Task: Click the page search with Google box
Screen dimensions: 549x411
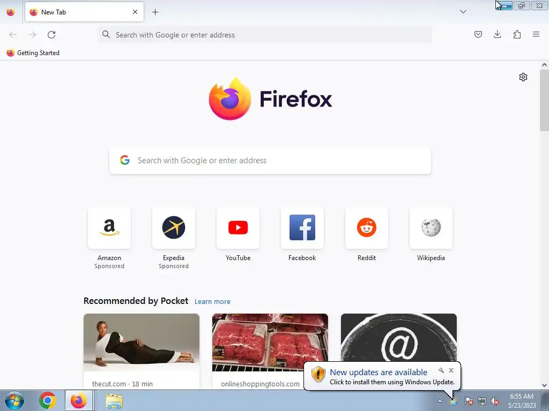Action: (270, 161)
